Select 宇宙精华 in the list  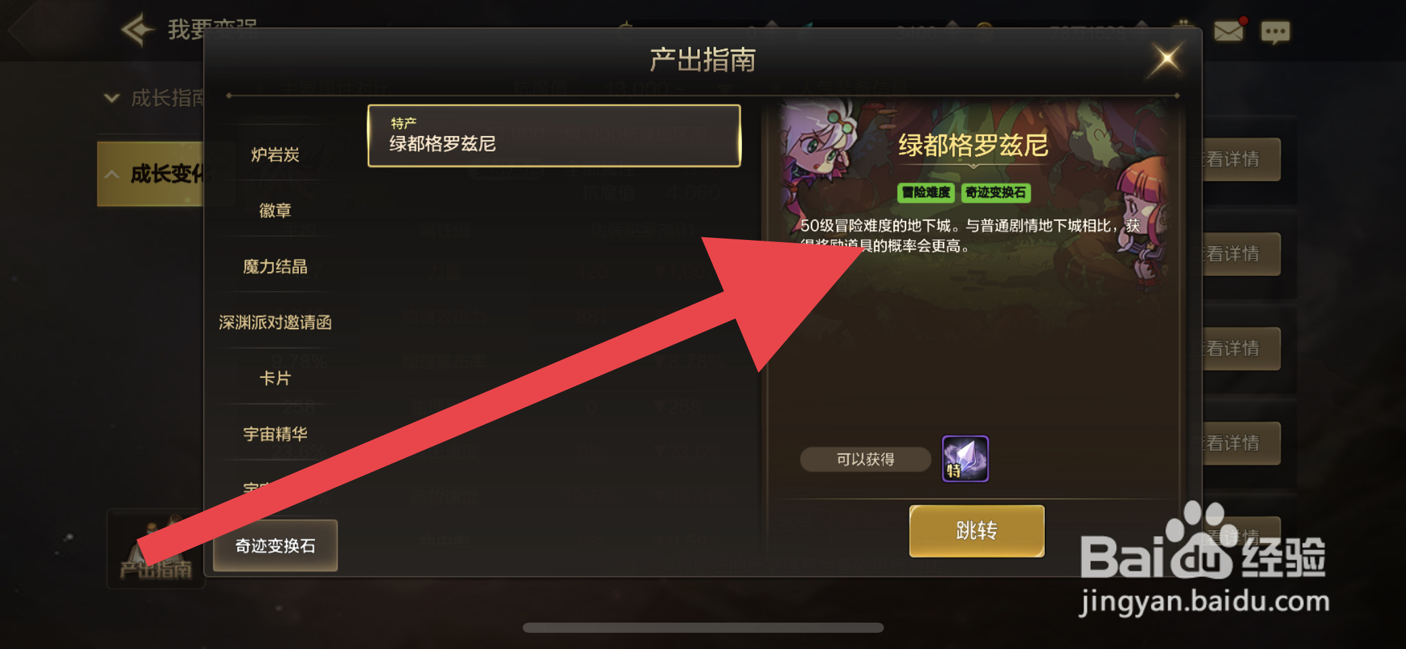pos(275,434)
